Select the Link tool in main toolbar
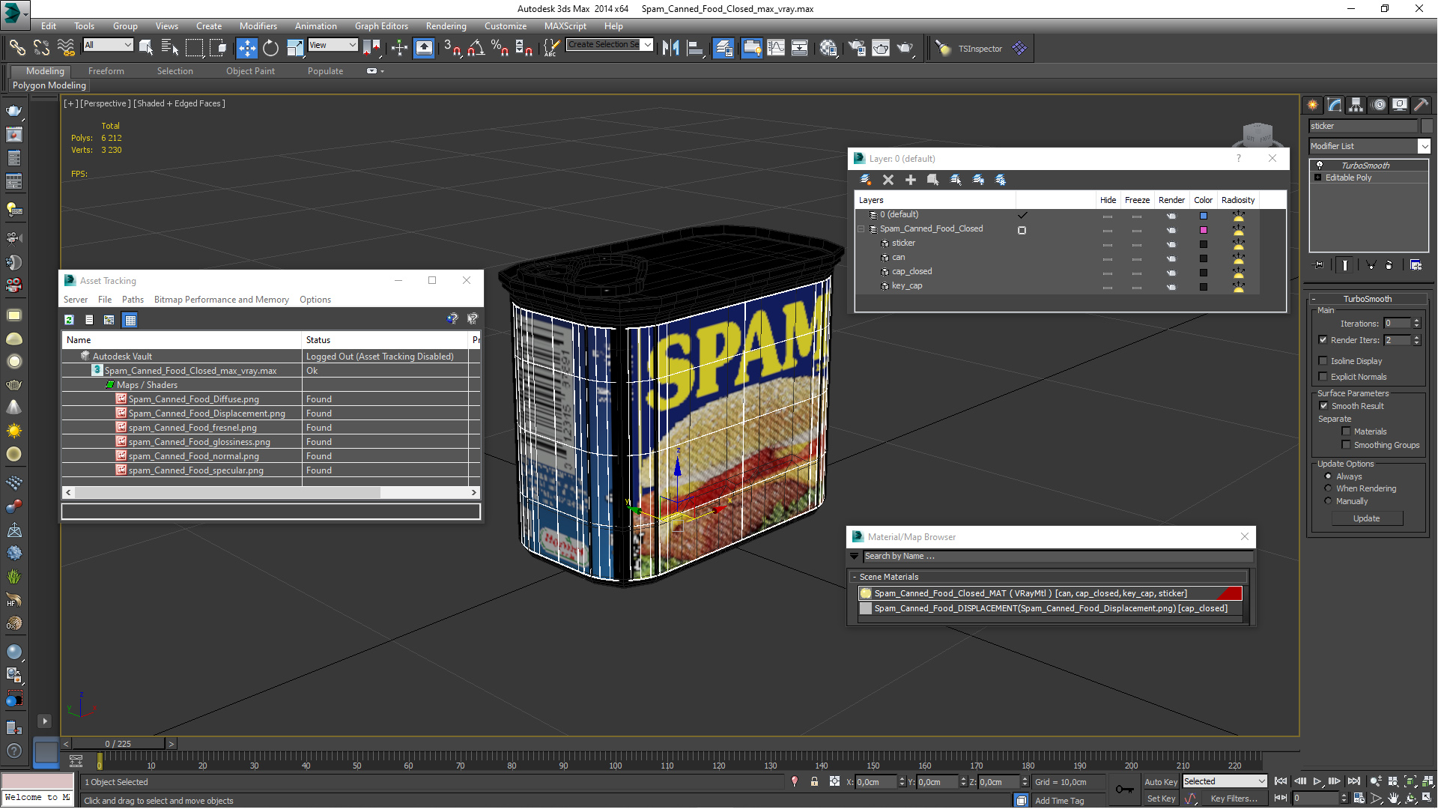The image size is (1438, 809). tap(16, 48)
